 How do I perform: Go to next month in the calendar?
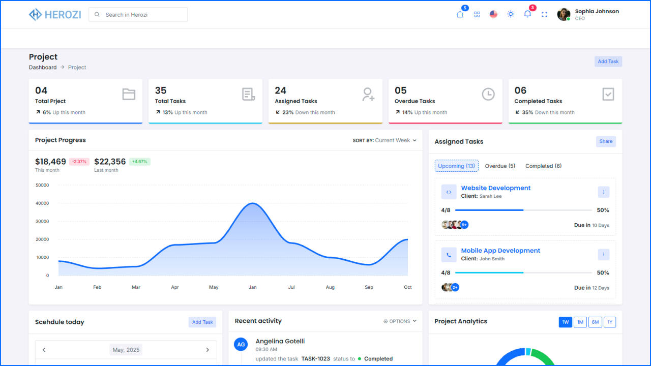(x=208, y=350)
